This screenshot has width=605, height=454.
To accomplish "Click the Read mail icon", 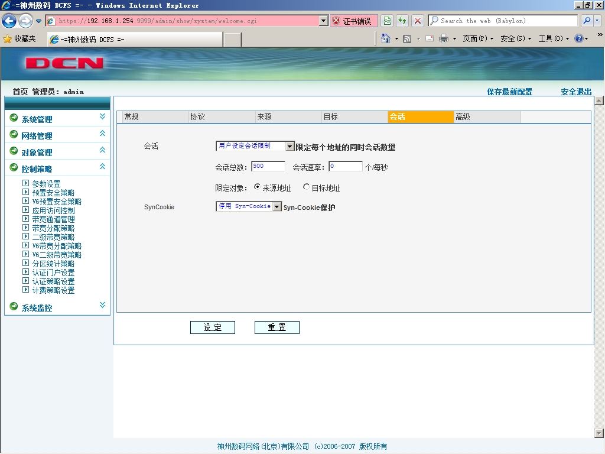I will 430,38.
